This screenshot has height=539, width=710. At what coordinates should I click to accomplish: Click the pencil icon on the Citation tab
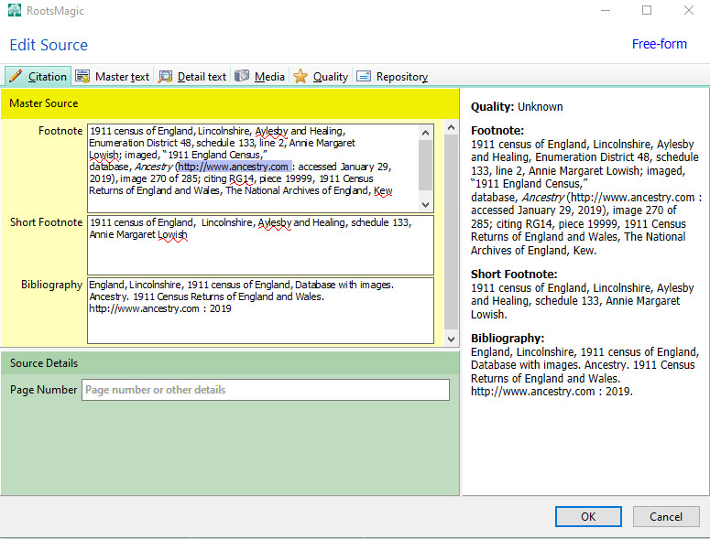[x=16, y=76]
